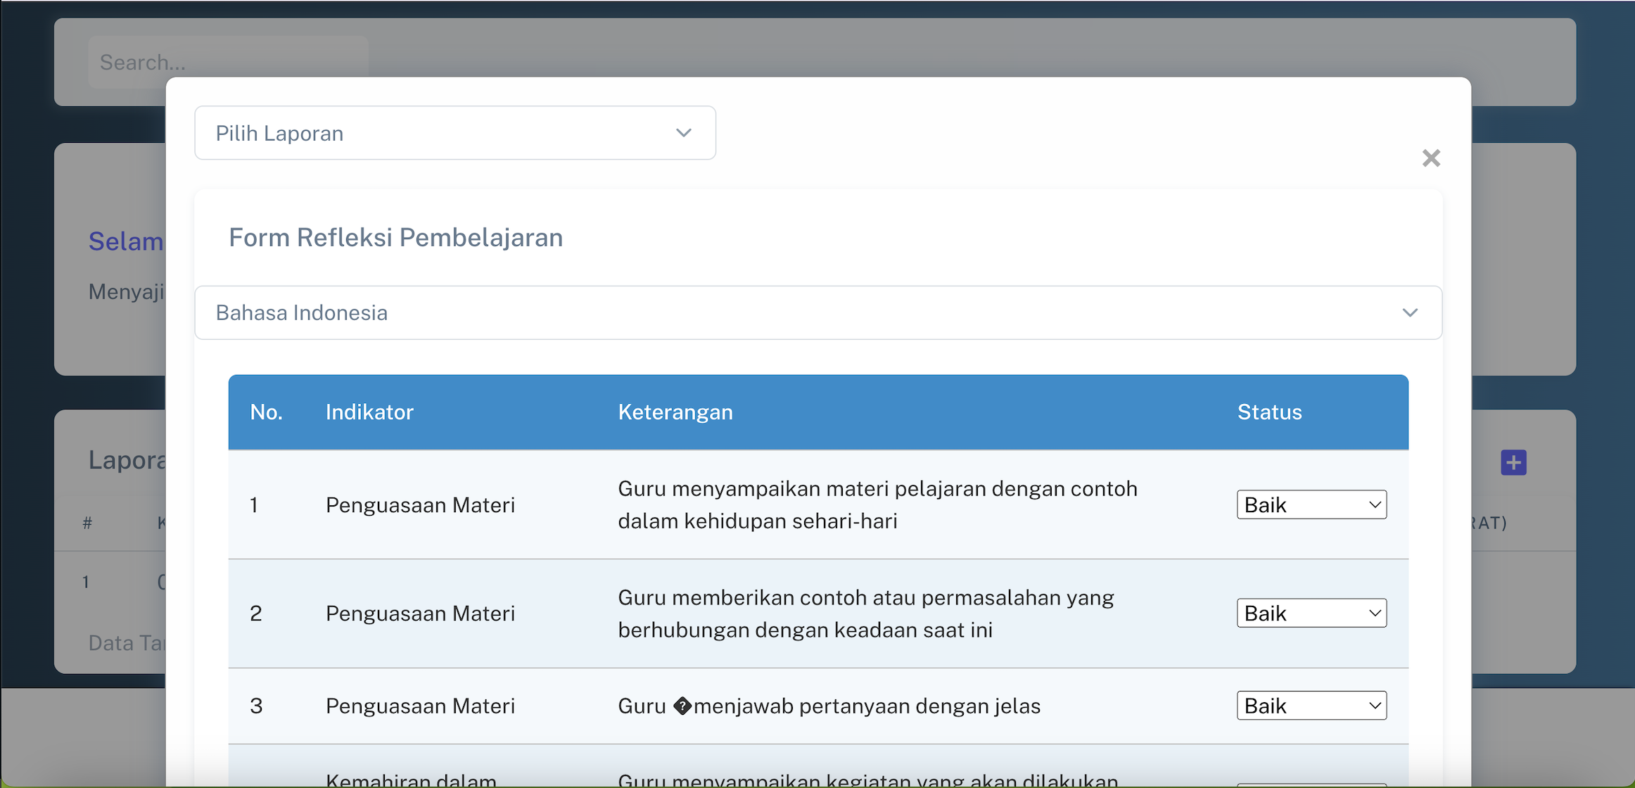The width and height of the screenshot is (1635, 788).
Task: Select row 1 Penguasaan Materi indicator
Action: coord(420,504)
